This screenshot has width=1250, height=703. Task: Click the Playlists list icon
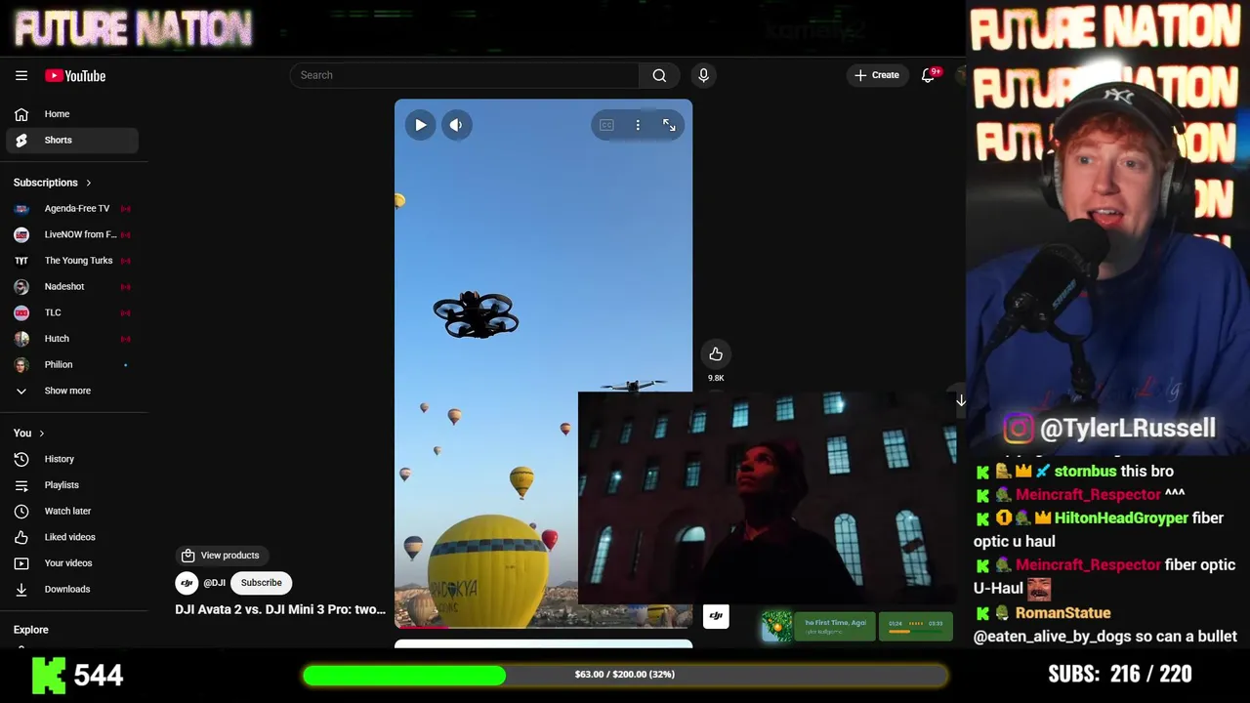tap(21, 485)
